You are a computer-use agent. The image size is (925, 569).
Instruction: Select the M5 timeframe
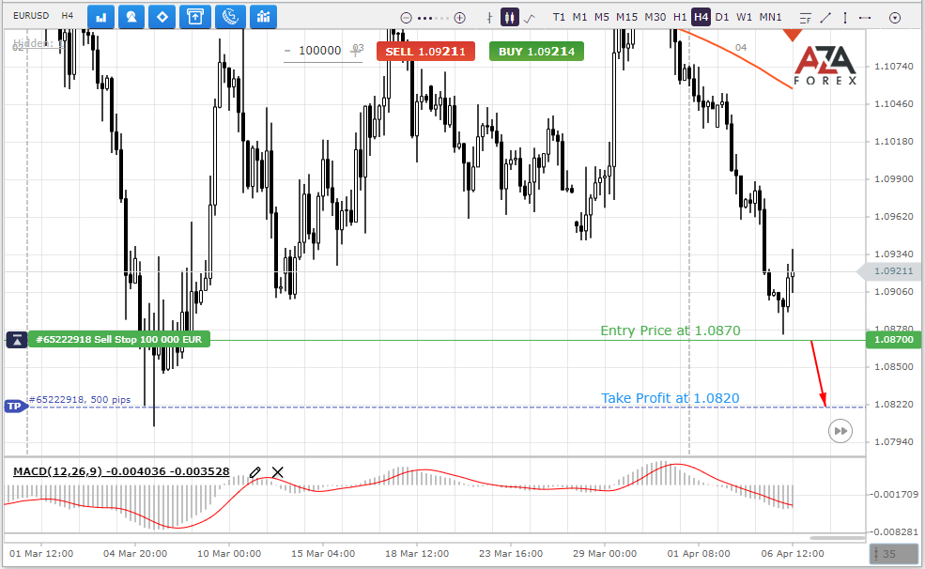click(x=602, y=17)
